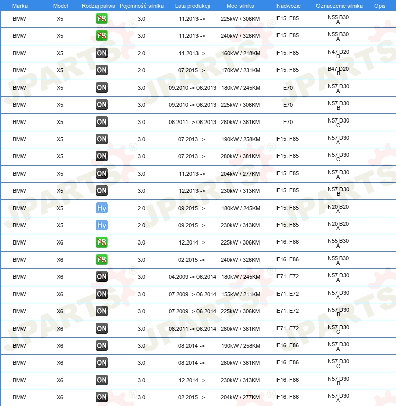Click X6 model cell in the 155kW/211KM row
Image resolution: width=396 pixels, height=406 pixels.
tap(60, 294)
